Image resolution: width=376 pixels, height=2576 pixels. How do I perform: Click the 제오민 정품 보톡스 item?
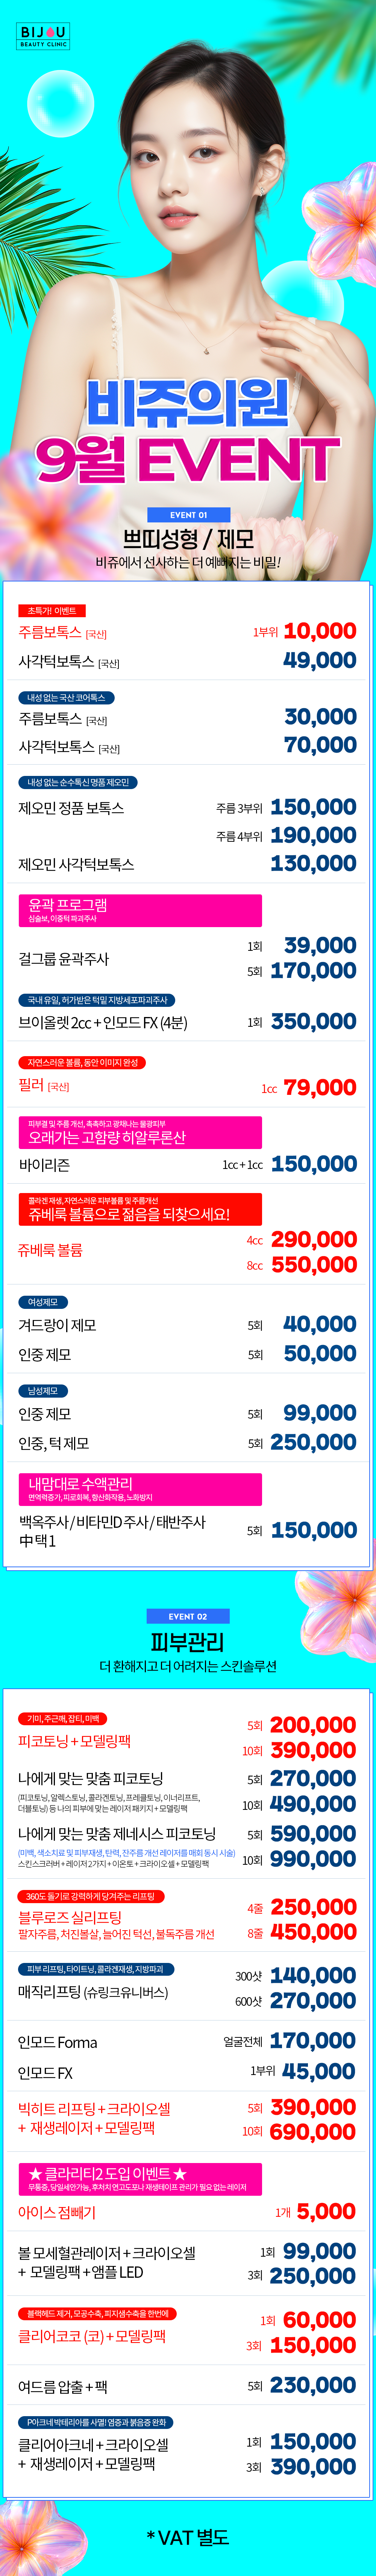point(71,808)
